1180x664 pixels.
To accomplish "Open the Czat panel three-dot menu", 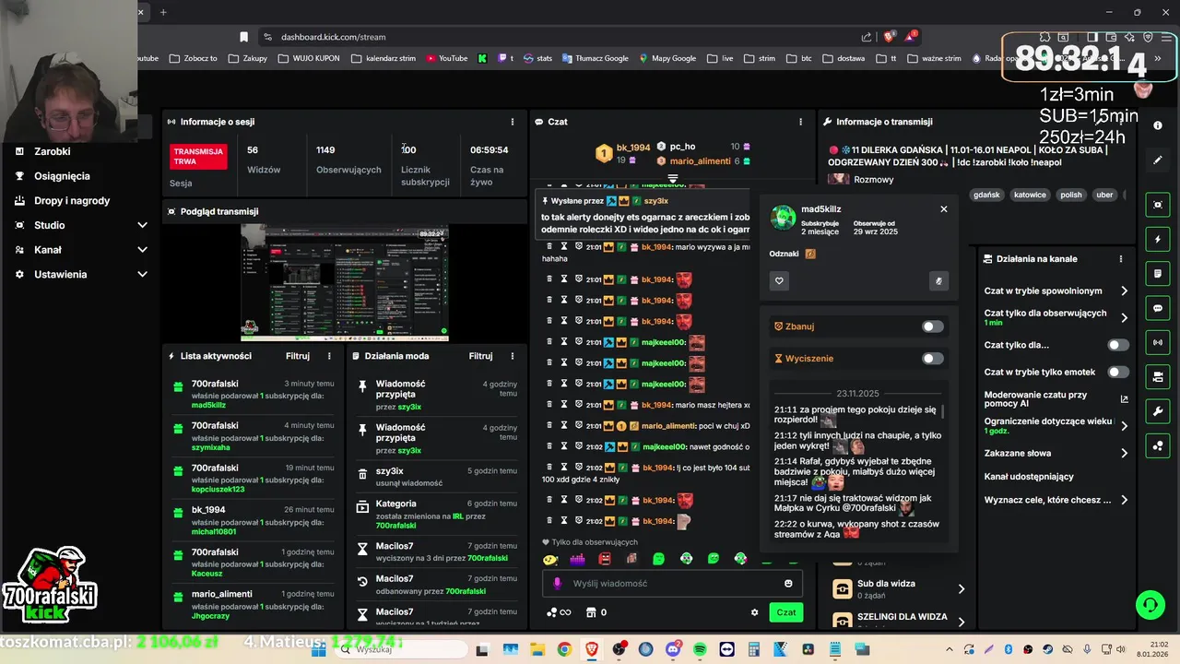I will coord(800,122).
